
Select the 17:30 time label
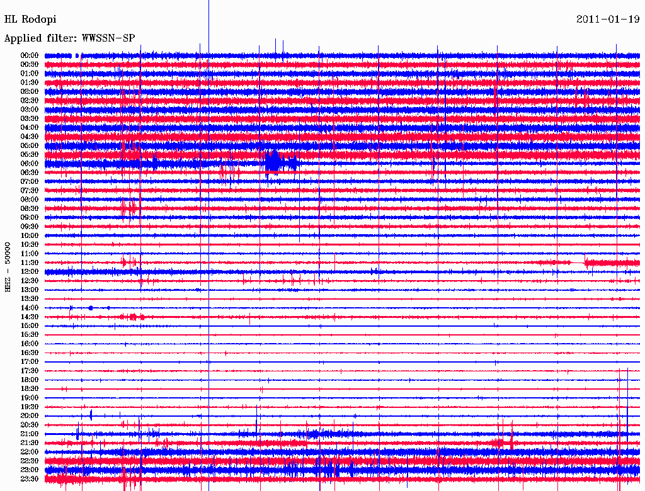click(x=30, y=371)
